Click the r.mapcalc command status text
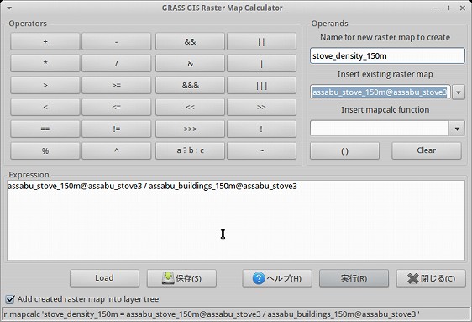Viewport: 472px width, 322px height. coord(212,314)
